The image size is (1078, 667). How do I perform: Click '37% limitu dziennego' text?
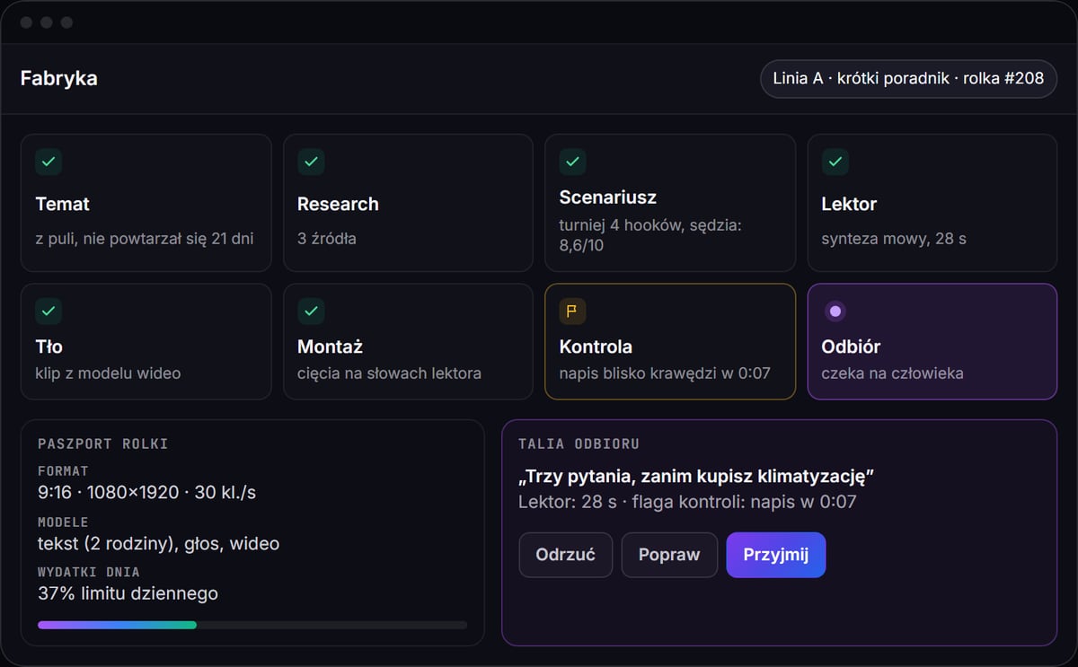pyautogui.click(x=128, y=593)
